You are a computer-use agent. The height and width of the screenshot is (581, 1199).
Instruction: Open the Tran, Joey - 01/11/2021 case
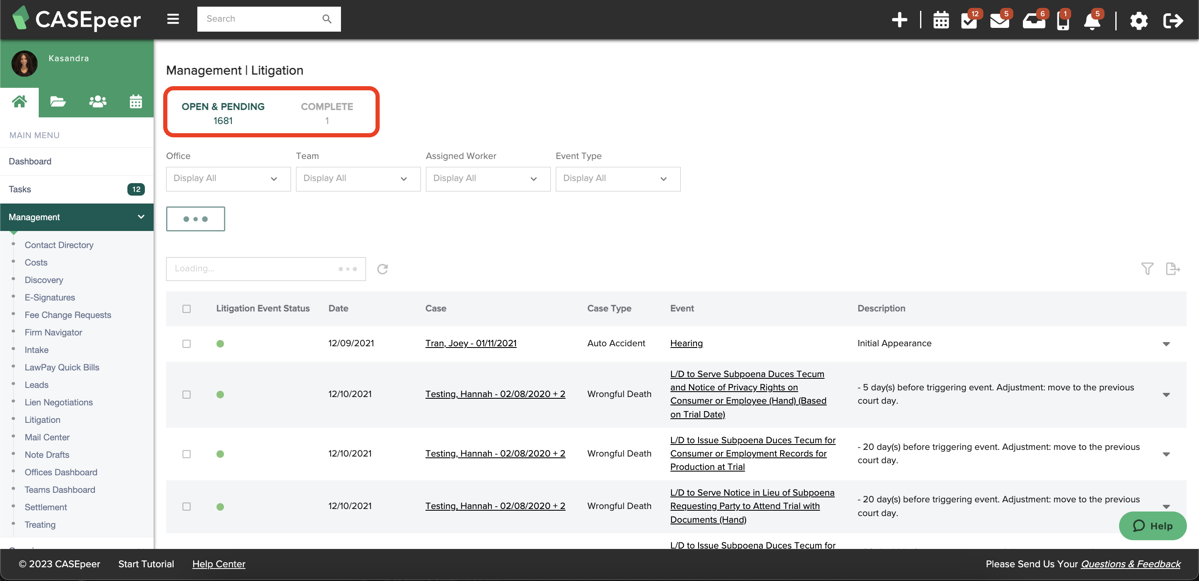470,343
